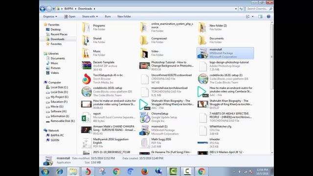Screen dimensions: 313x176
Task: Open Firefox from the taskbar
Action: coord(145,172)
